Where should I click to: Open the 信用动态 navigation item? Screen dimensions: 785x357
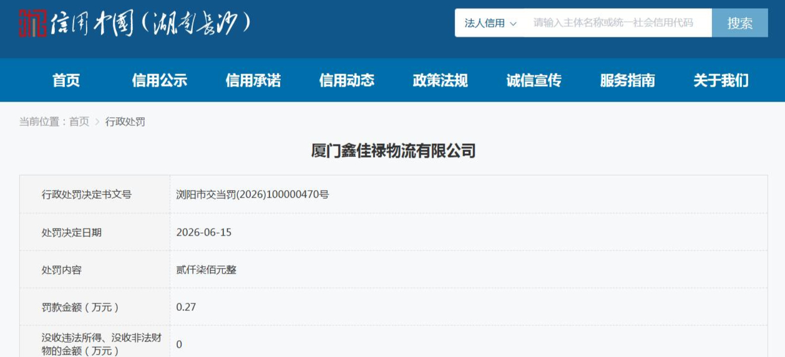click(x=347, y=80)
